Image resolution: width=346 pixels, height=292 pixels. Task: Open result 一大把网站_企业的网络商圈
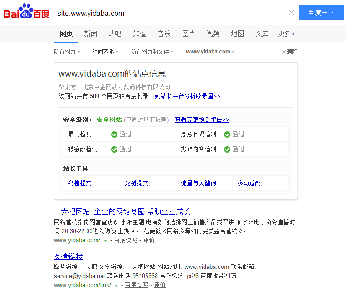[122, 211]
